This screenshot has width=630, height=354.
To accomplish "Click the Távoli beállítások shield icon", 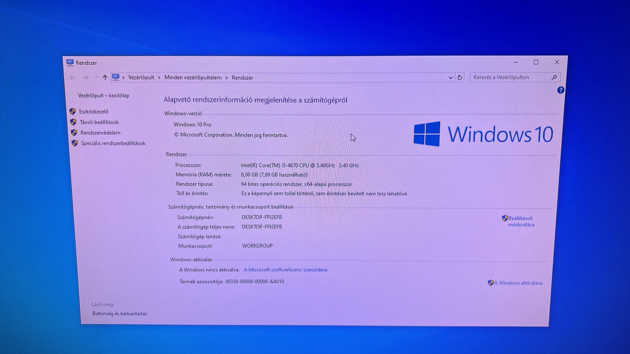I will [x=73, y=122].
